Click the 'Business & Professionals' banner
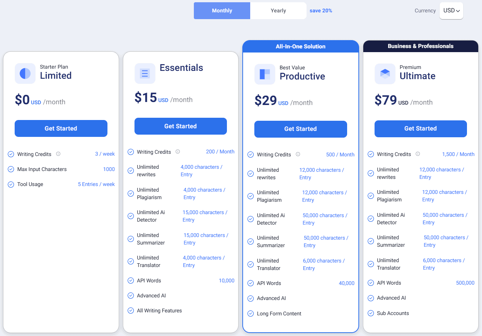482x336 pixels. (x=421, y=46)
